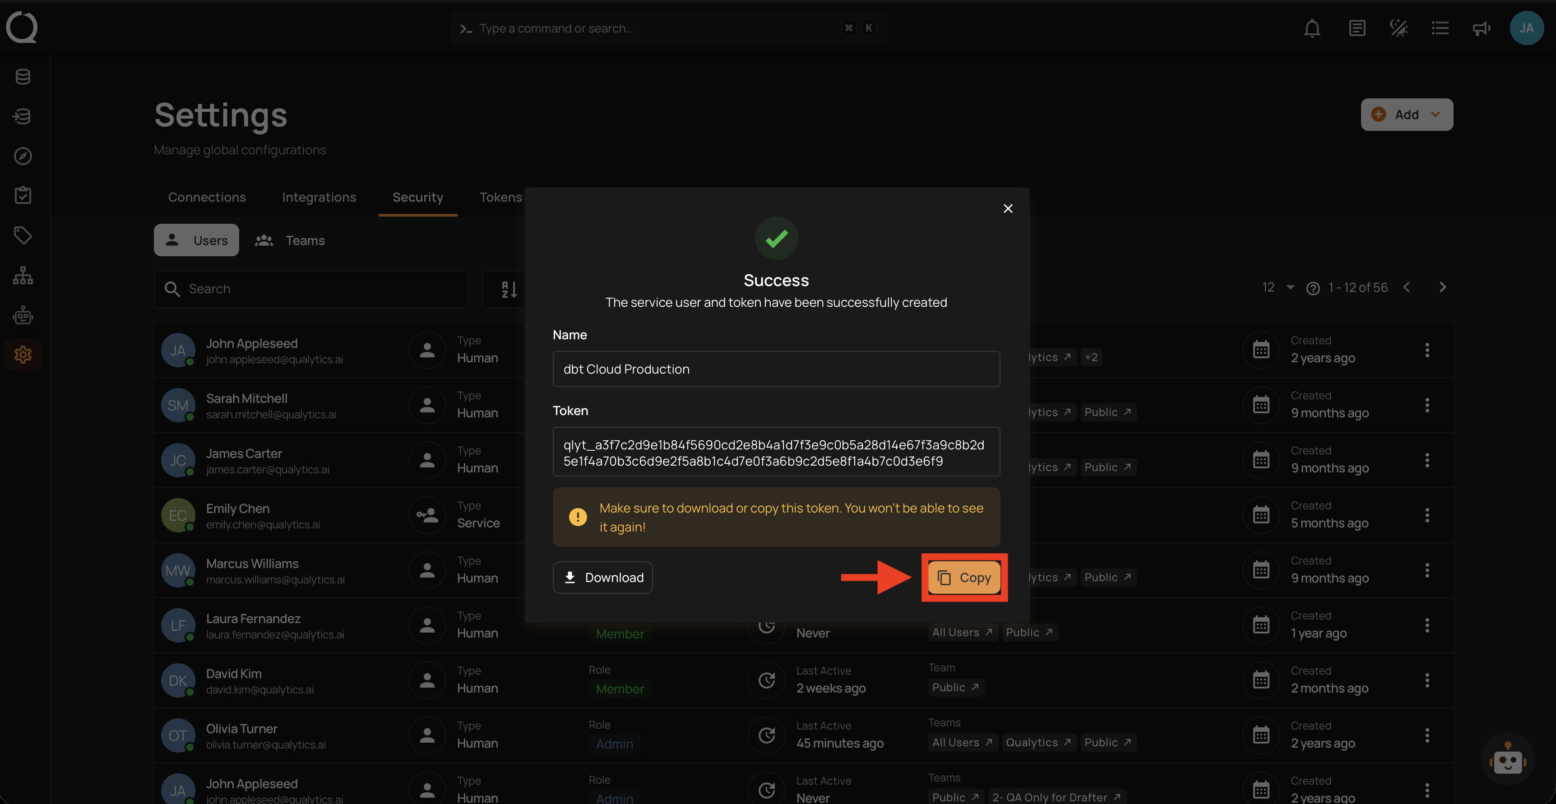Open Emily Chen row options menu
Screen dimensions: 1556x804
(x=1427, y=515)
